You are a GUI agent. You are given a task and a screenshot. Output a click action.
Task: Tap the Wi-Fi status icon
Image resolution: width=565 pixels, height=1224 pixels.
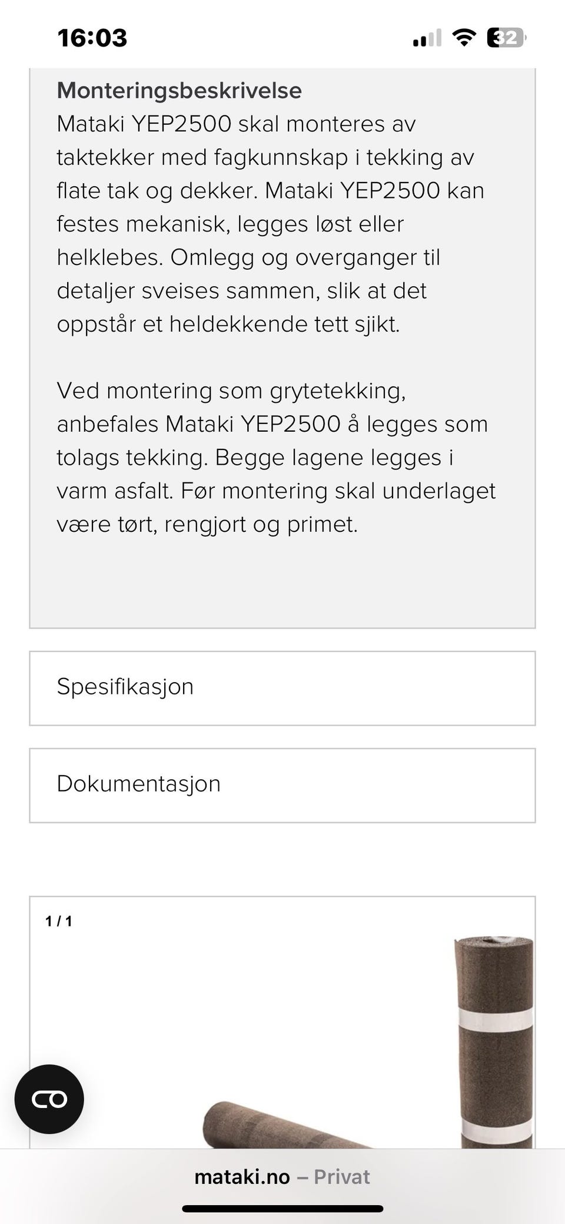pyautogui.click(x=464, y=38)
